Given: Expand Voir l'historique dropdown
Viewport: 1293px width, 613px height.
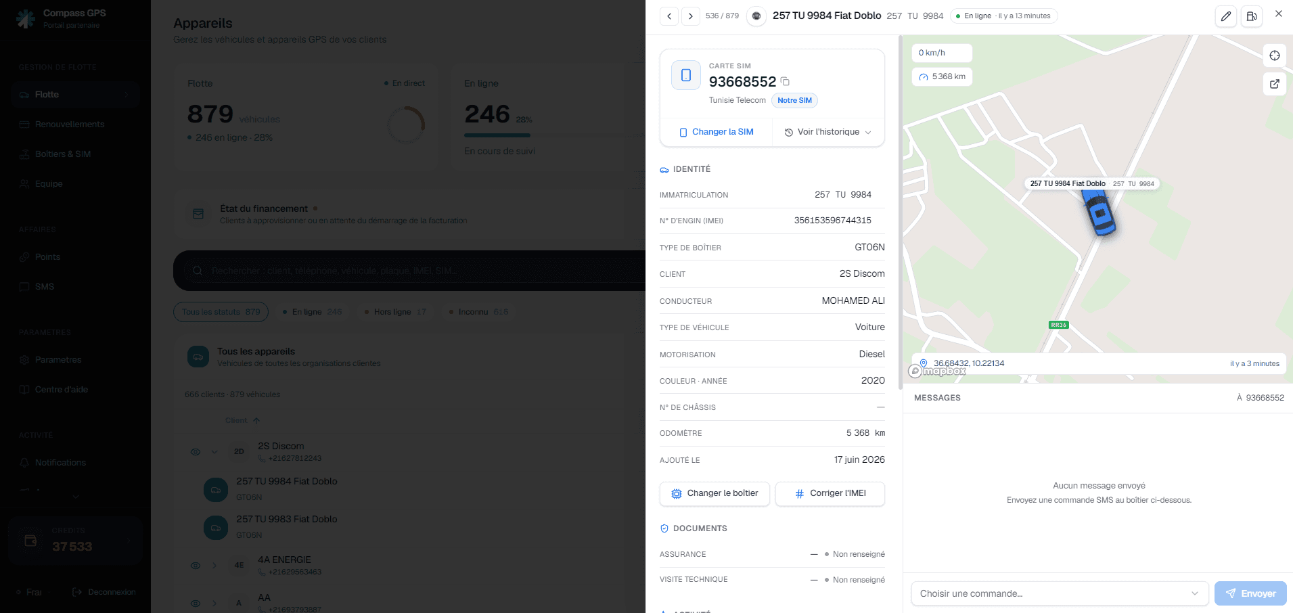Looking at the screenshot, I should tap(828, 132).
